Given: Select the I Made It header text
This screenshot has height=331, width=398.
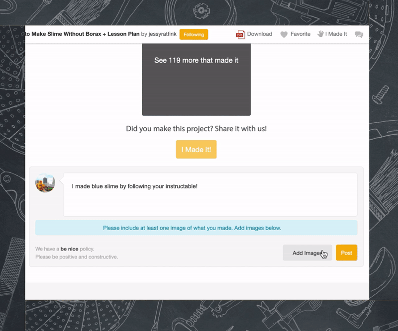Looking at the screenshot, I should [336, 34].
